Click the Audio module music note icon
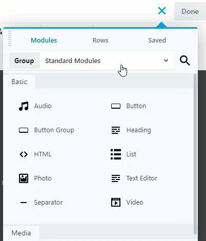Viewport: 206px width, 241px height. (24, 106)
